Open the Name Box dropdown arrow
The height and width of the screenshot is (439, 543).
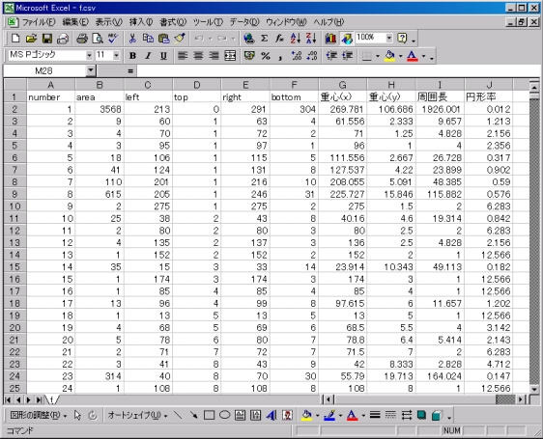click(x=91, y=70)
